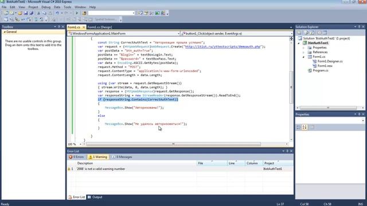
Task: Click the Comment selected lines icon
Action: [x=36, y=19]
